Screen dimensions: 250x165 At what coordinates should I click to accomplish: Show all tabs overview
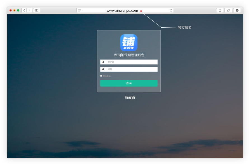(x=228, y=10)
